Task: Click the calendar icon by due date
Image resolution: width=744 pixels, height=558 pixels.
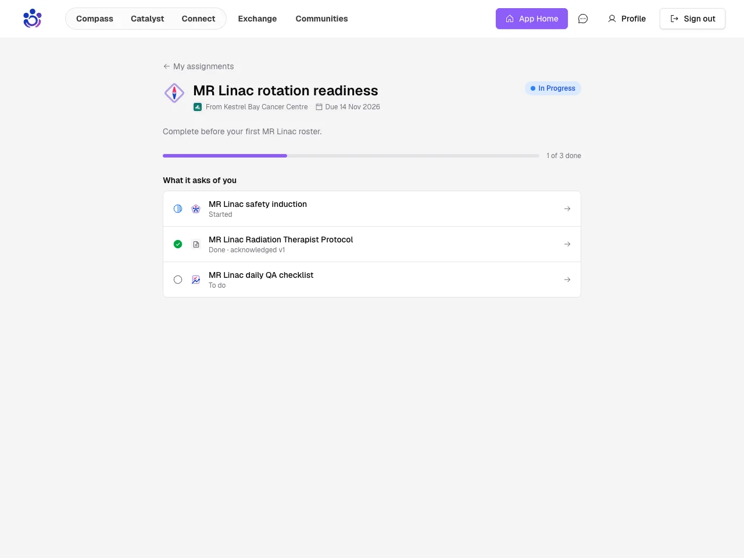Action: tap(319, 107)
